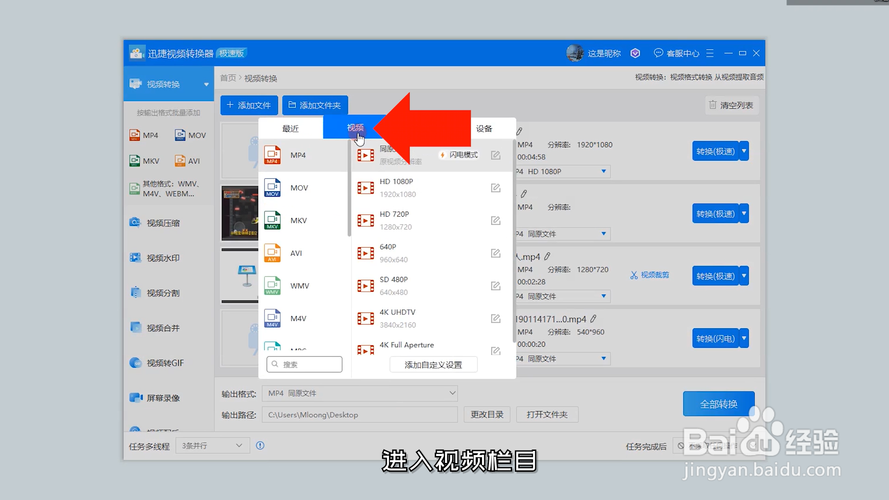Expand the 视频转换 sidebar section
Screen dimensions: 889x500
pos(206,84)
